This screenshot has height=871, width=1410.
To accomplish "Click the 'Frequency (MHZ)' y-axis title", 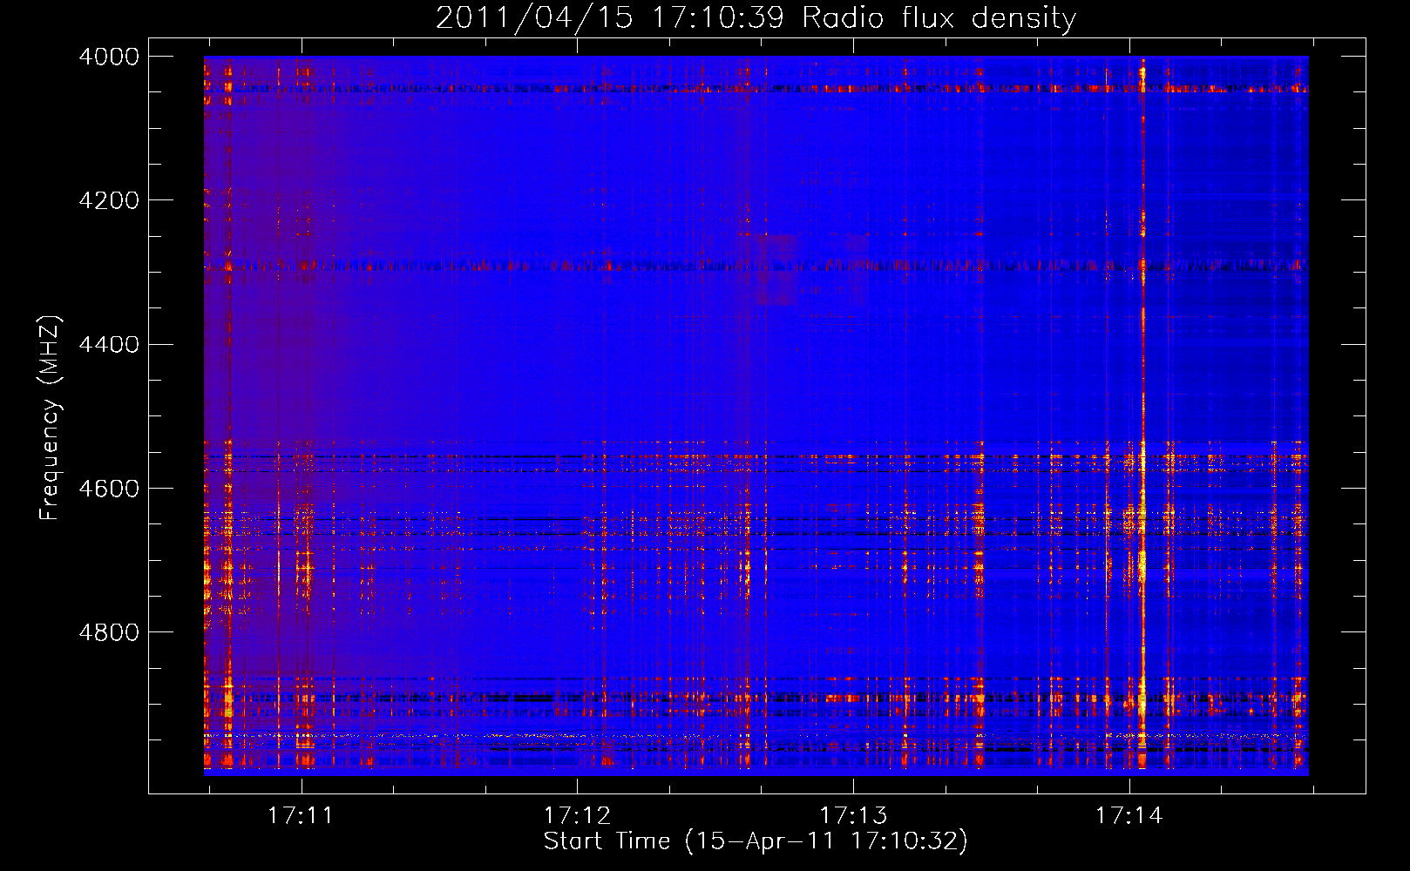I will pyautogui.click(x=51, y=418).
